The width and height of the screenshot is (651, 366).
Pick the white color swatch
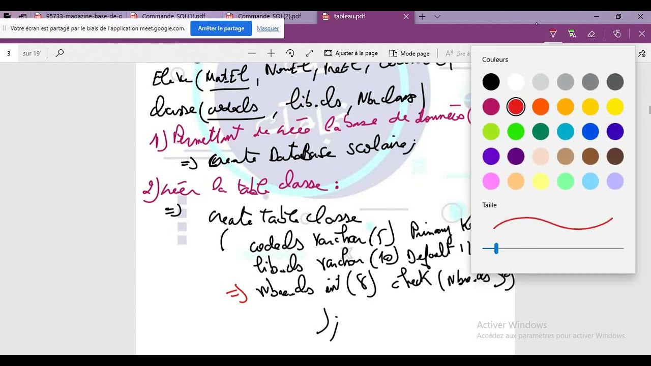point(516,82)
